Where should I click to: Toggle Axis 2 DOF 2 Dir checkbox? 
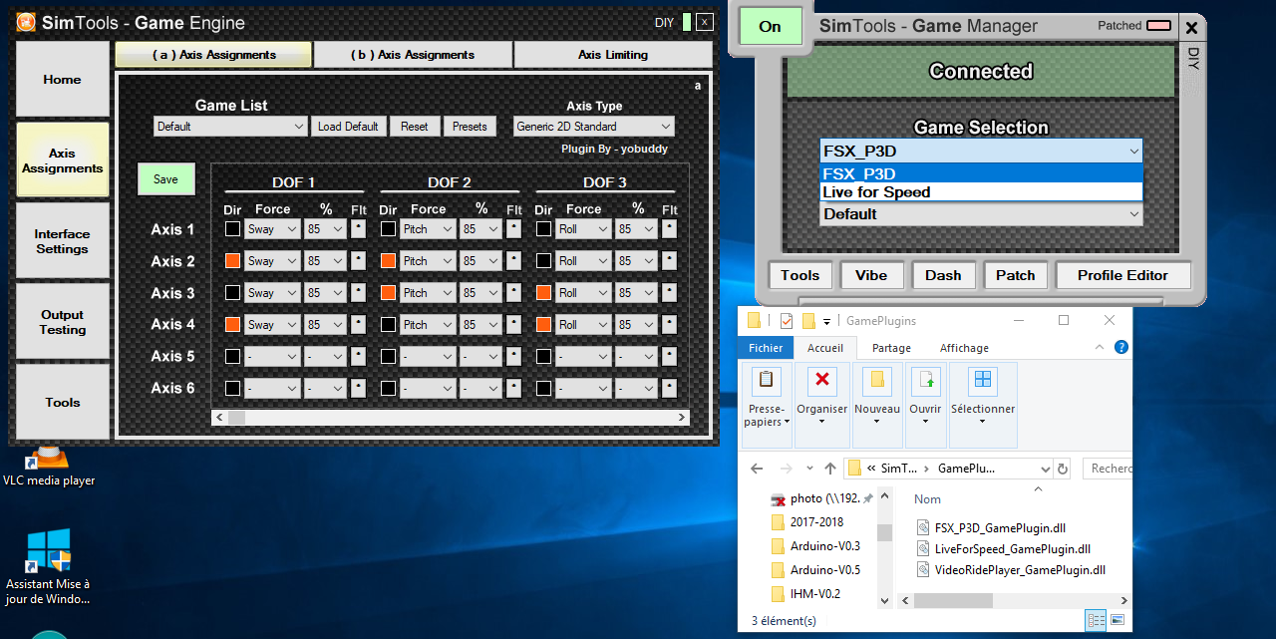388,261
